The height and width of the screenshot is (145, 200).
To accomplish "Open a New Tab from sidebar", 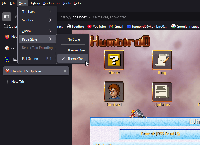I will tap(18, 82).
